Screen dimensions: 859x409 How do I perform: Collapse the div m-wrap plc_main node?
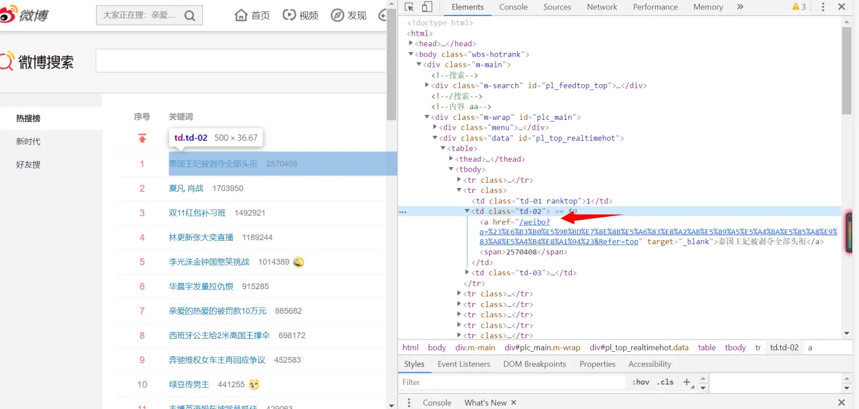point(427,117)
